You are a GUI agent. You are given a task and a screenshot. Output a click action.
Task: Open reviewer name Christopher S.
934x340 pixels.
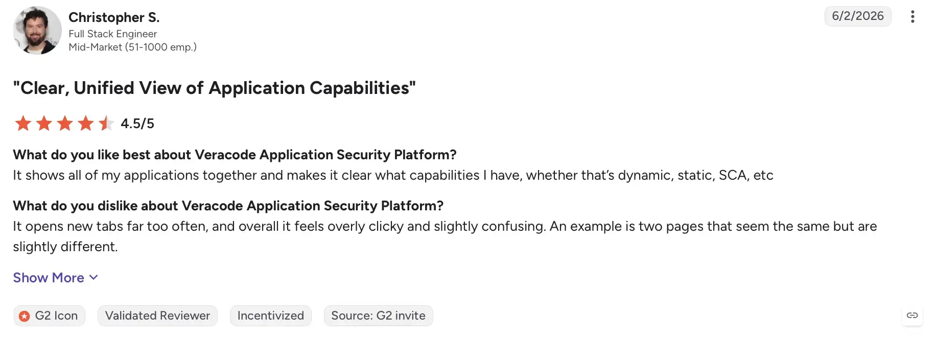(114, 17)
